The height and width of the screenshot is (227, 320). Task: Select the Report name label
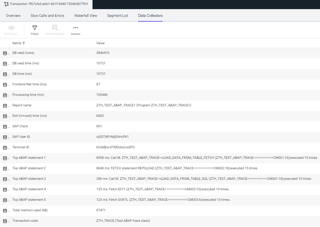(22, 105)
